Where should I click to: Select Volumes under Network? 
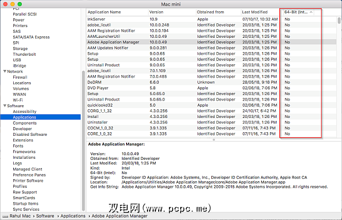pyautogui.click(x=21, y=88)
